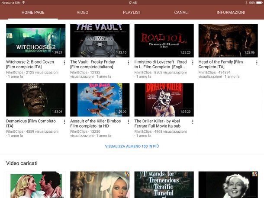This screenshot has width=264, height=198.
Task: Open uploaded video with blonde woman and man
Action: coord(35,185)
